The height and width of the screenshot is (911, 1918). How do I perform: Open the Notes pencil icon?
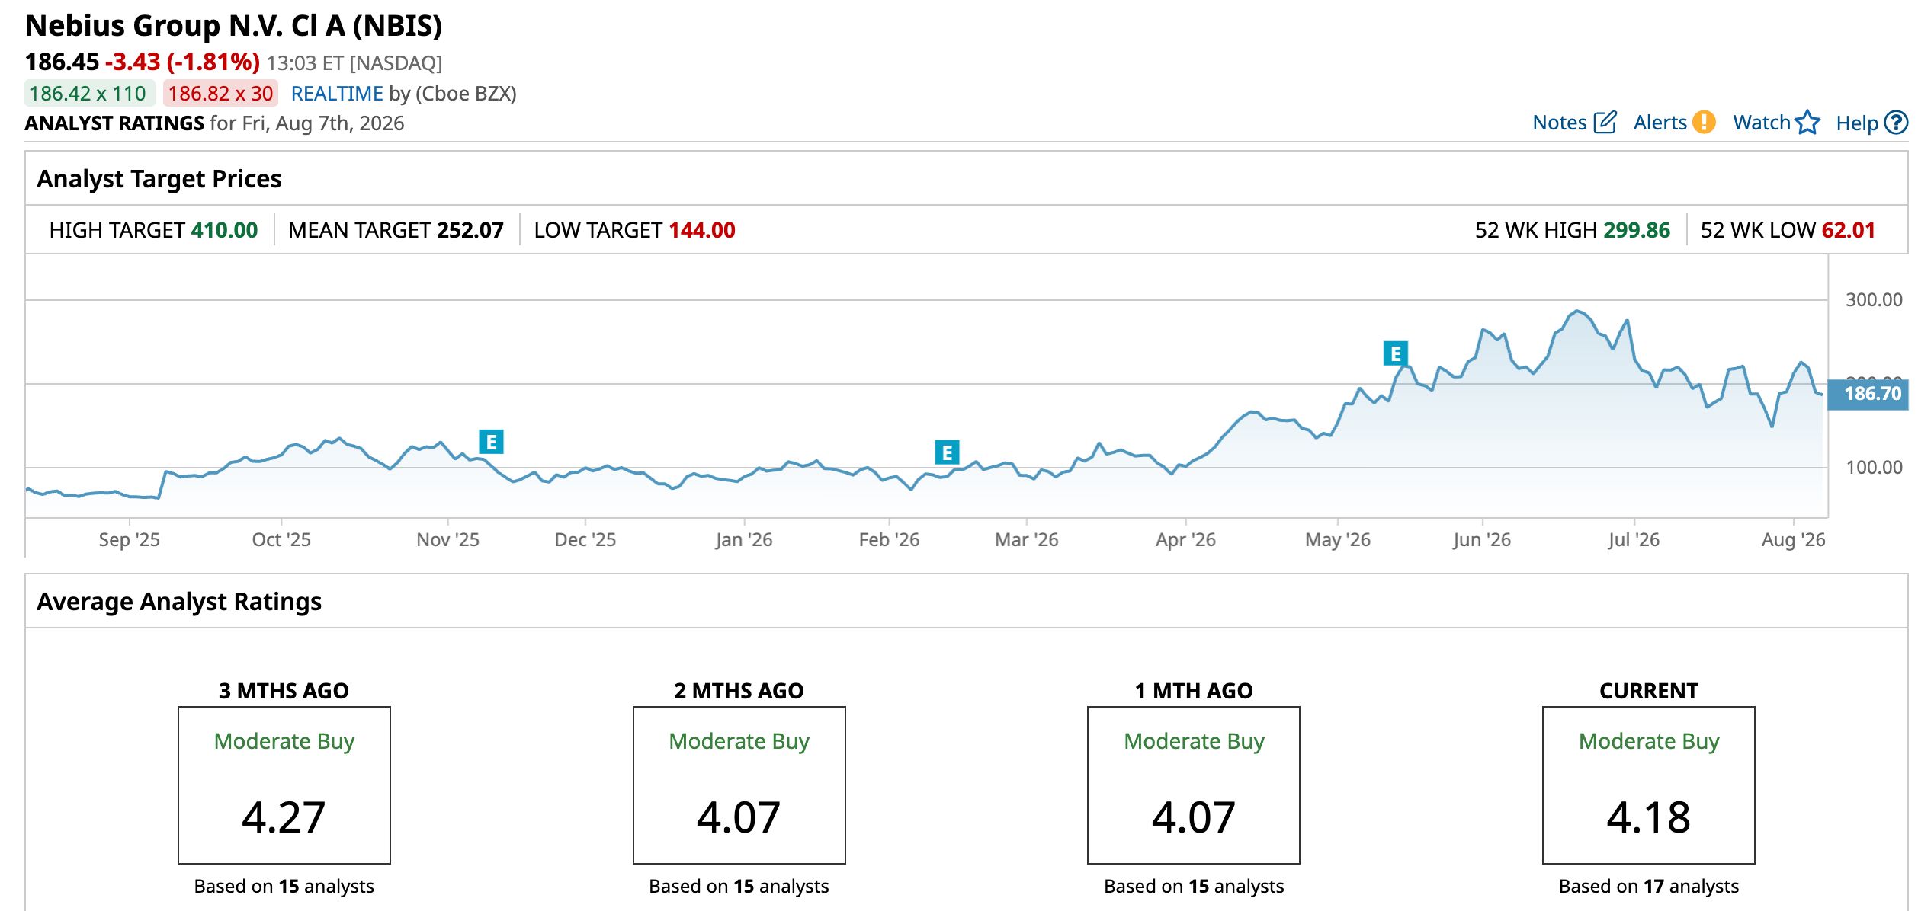(1605, 123)
